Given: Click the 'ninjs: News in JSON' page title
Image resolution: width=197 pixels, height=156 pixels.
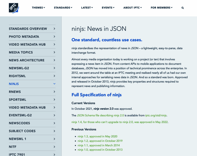Looking at the screenshot, I should [x=99, y=29].
